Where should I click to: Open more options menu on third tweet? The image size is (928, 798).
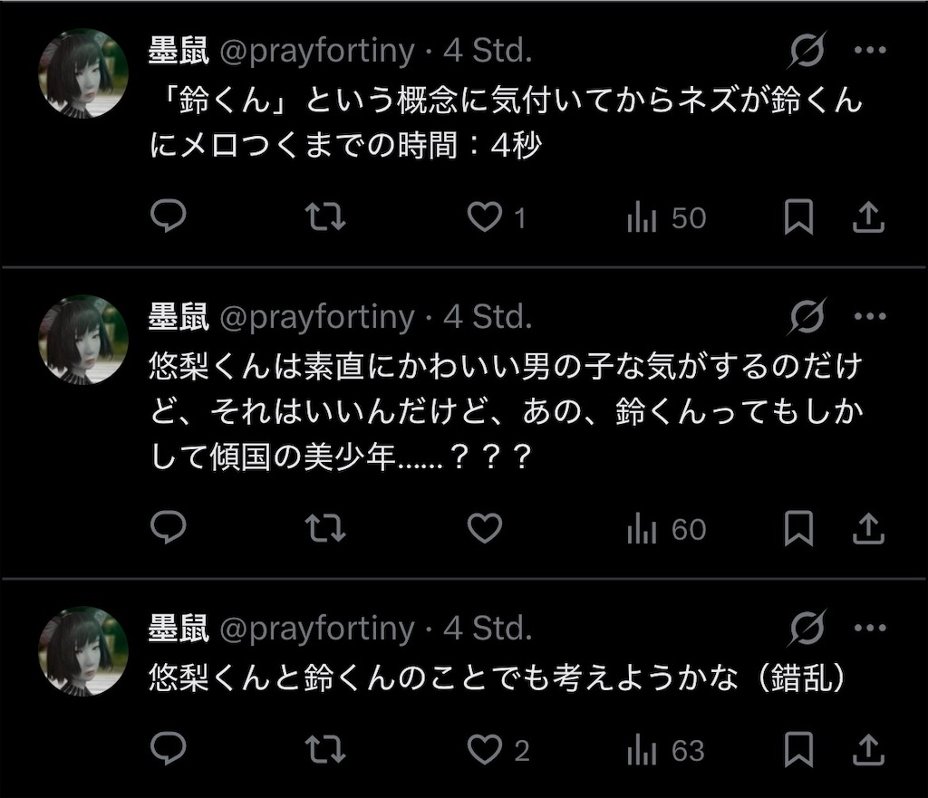[x=870, y=628]
